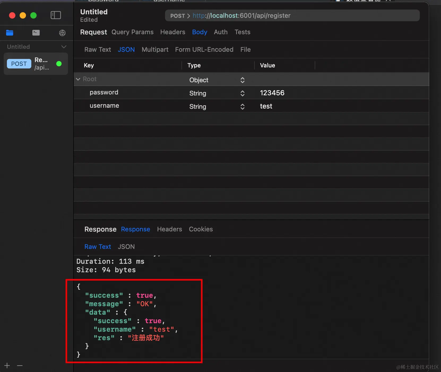Remove selected request with minus icon
The height and width of the screenshot is (372, 441).
point(20,366)
